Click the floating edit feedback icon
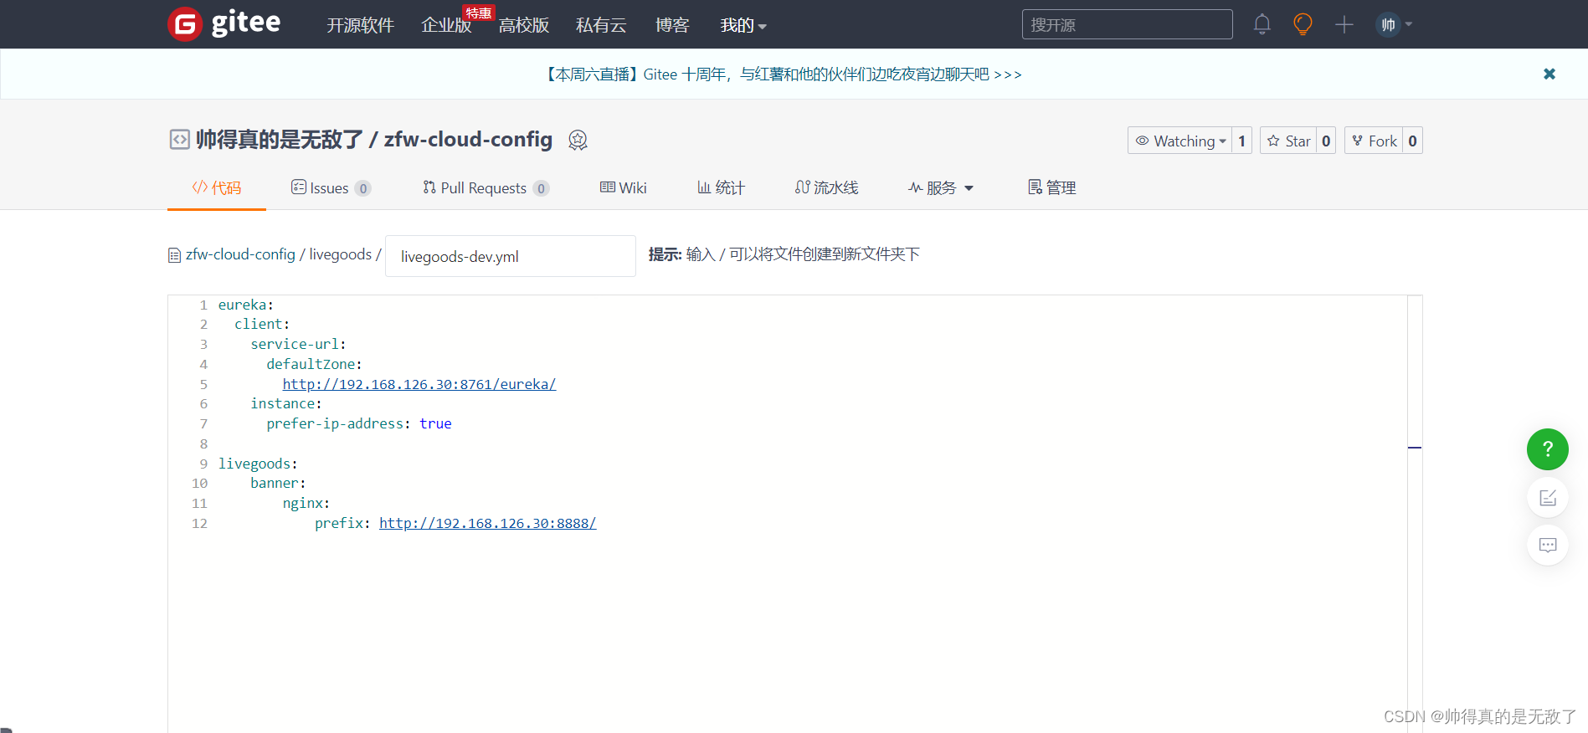This screenshot has width=1588, height=733. coord(1547,498)
